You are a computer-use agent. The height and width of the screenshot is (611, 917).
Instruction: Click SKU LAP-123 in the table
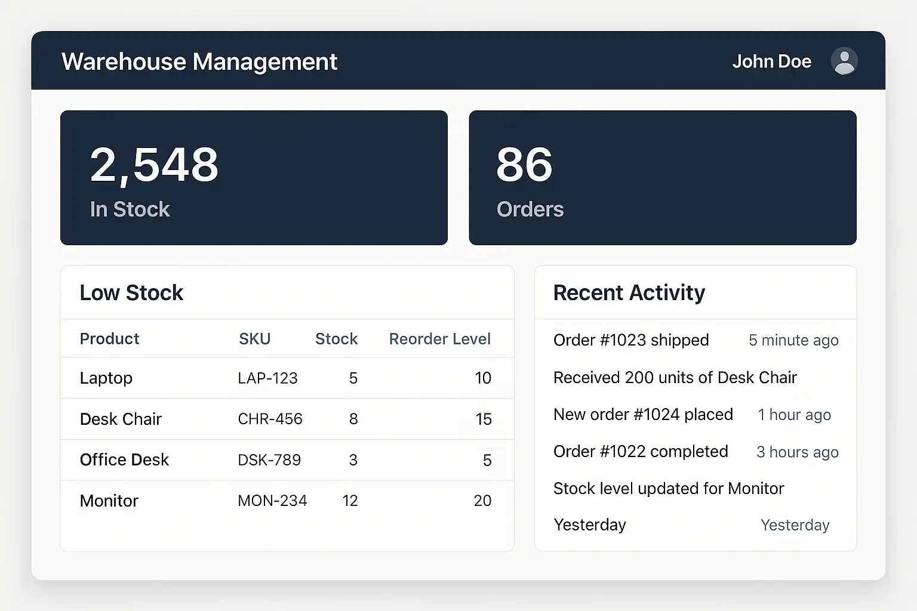(267, 378)
